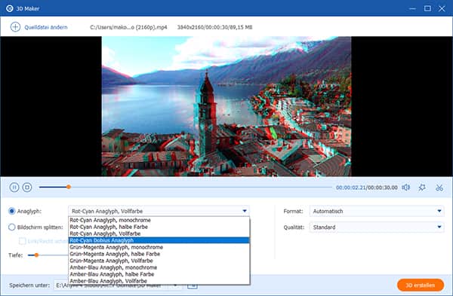The height and width of the screenshot is (296, 453).
Task: Click the playback progress slider handle
Action: [69, 187]
